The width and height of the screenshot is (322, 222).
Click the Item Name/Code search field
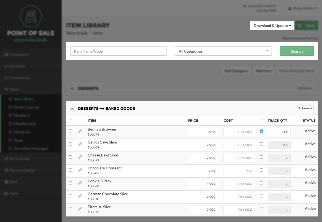119,51
